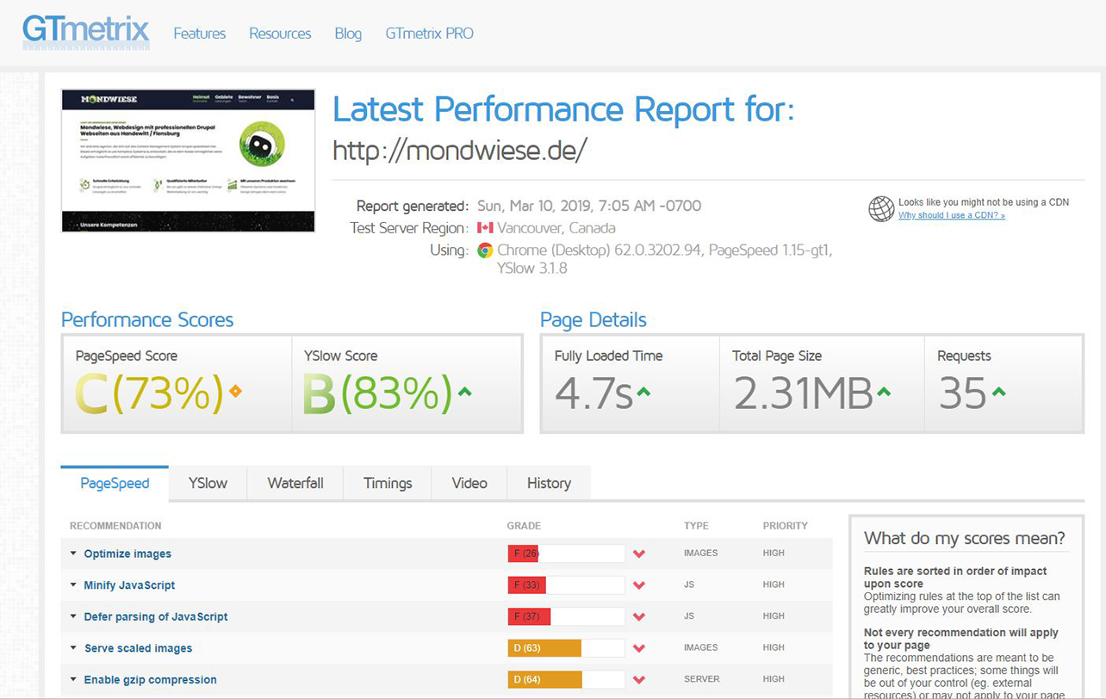
Task: Click the 4.7s fully loaded time value
Action: (x=593, y=393)
